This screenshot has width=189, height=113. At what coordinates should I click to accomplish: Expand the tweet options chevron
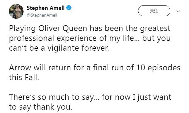point(178,11)
